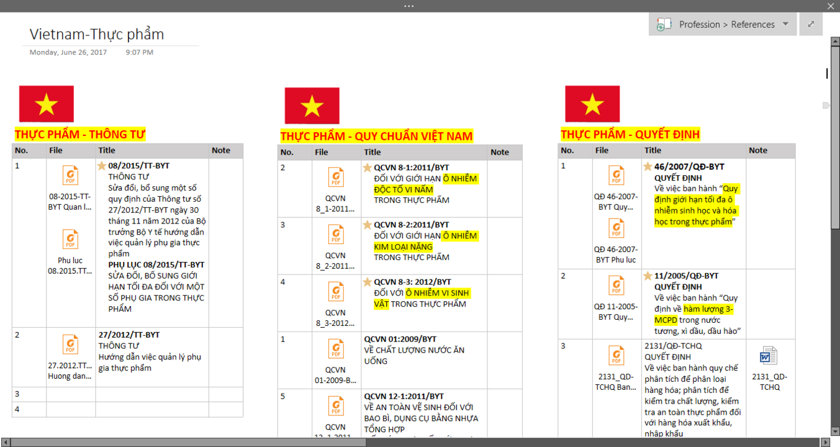Click the star tag beside QCVN 8-3: 2012/BYT

tap(368, 282)
